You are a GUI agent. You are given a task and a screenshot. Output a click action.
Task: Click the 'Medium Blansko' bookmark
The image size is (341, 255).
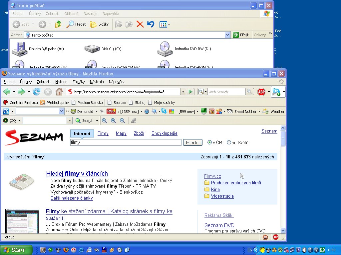[88, 103]
